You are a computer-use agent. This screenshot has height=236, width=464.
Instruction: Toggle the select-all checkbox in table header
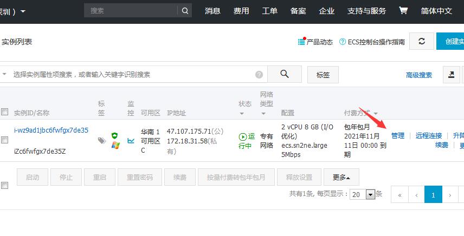tap(5, 112)
